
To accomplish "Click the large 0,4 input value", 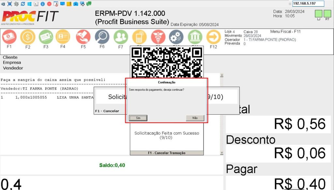I will pos(11,184).
